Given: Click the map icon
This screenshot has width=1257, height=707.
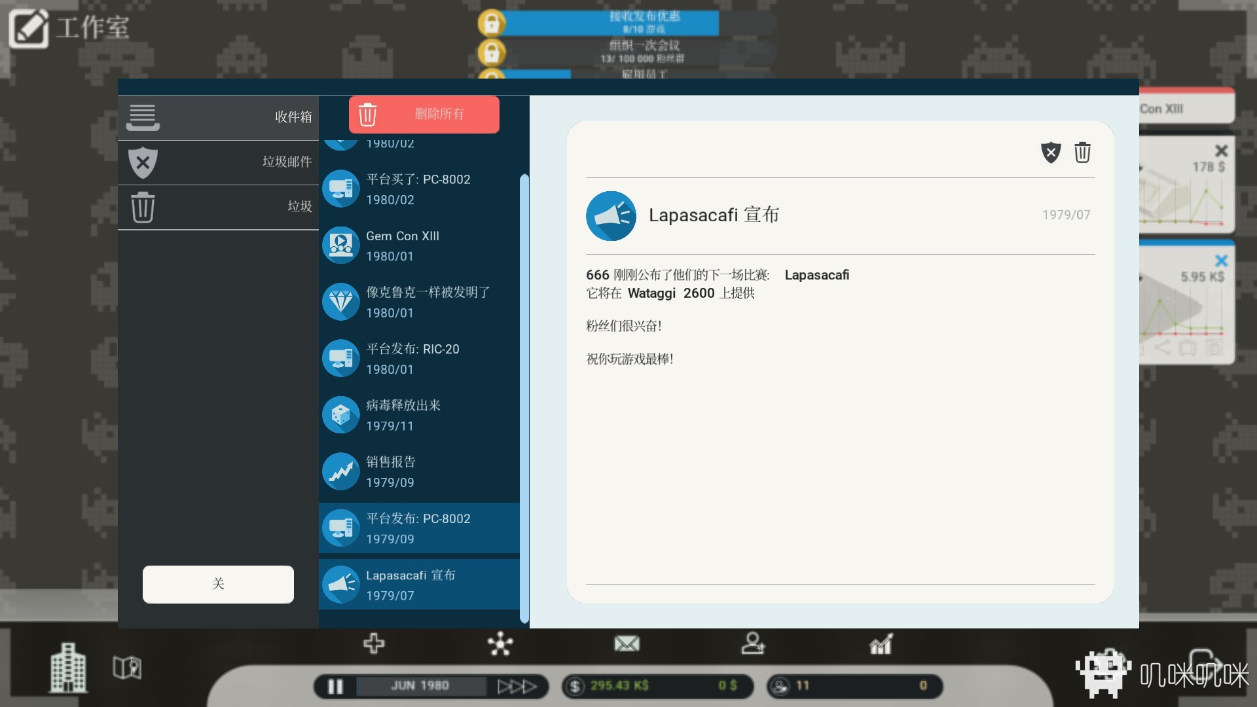Looking at the screenshot, I should click(x=127, y=668).
